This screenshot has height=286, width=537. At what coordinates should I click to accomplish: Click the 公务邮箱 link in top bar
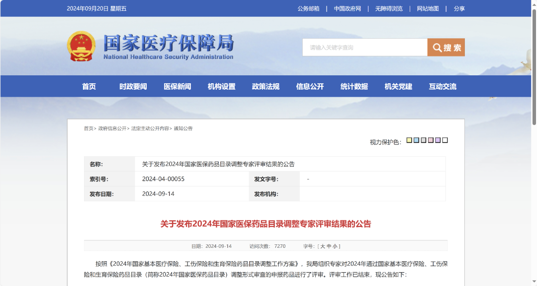pos(308,8)
